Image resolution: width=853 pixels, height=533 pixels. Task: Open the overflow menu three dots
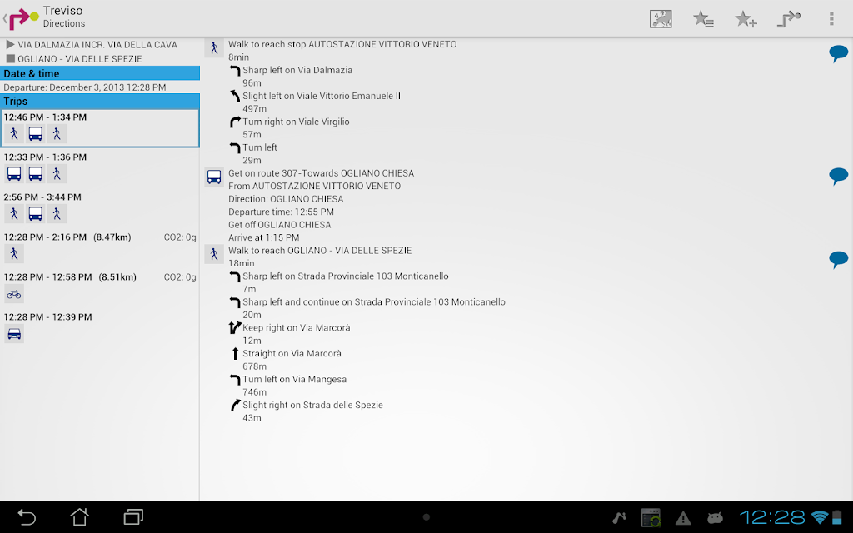(x=831, y=19)
